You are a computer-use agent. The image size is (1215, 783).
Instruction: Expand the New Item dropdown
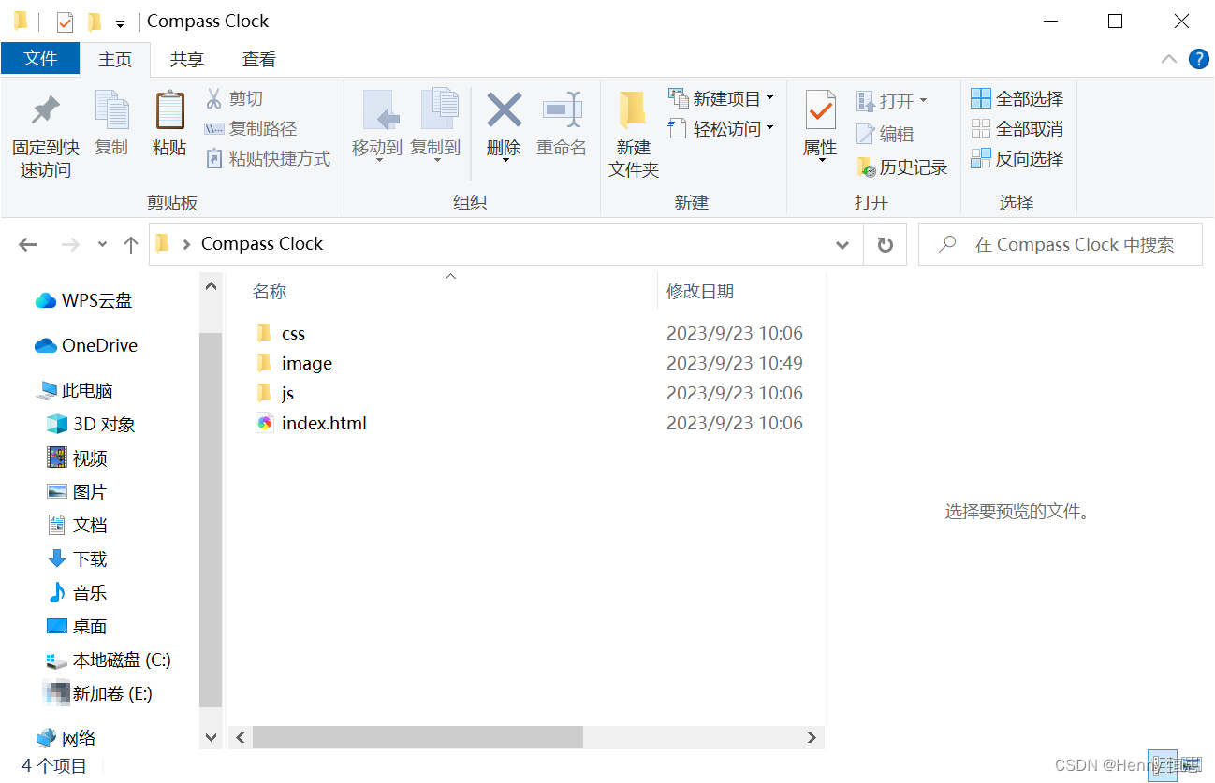point(721,96)
